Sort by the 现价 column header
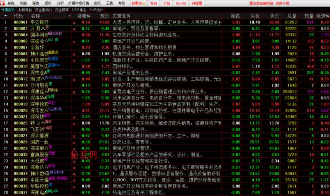330x196 pixels. (105, 16)
